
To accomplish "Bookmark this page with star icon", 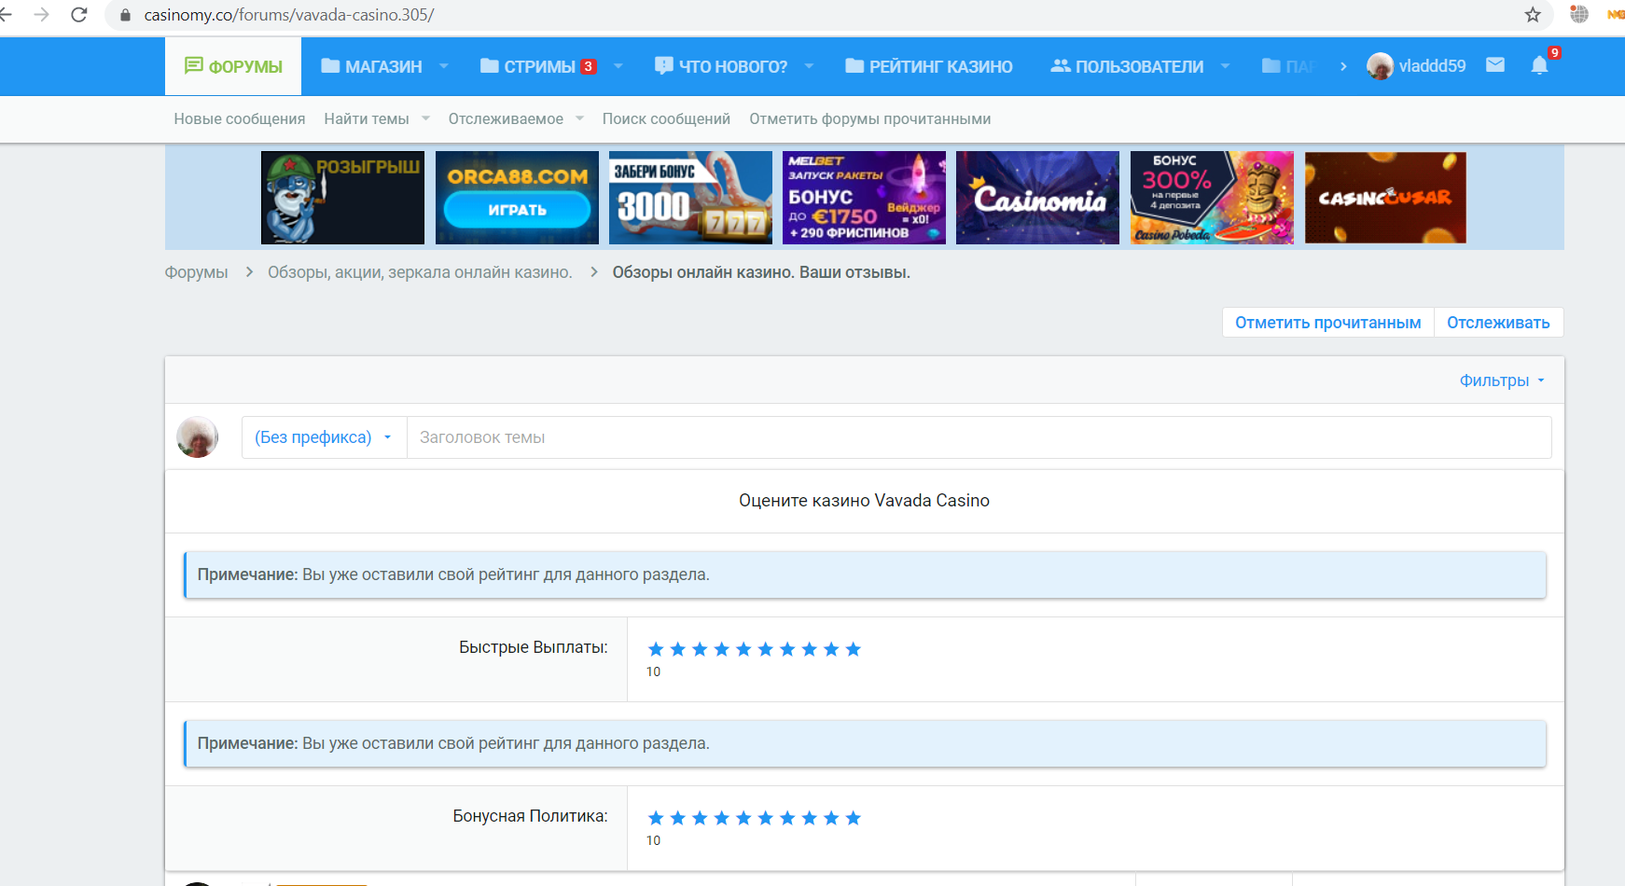I will click(1533, 15).
